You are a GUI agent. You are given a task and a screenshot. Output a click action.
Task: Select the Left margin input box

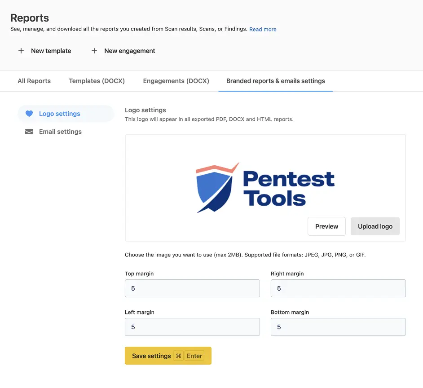click(x=192, y=327)
